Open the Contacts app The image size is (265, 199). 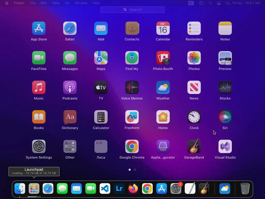[132, 28]
